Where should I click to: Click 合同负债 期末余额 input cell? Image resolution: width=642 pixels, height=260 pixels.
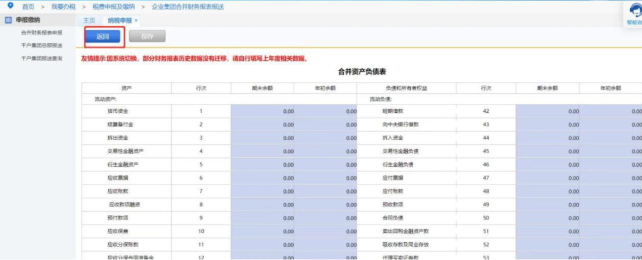coord(547,218)
